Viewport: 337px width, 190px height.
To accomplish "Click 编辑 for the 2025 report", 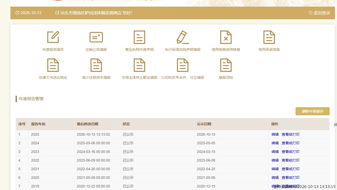I will 275,134.
